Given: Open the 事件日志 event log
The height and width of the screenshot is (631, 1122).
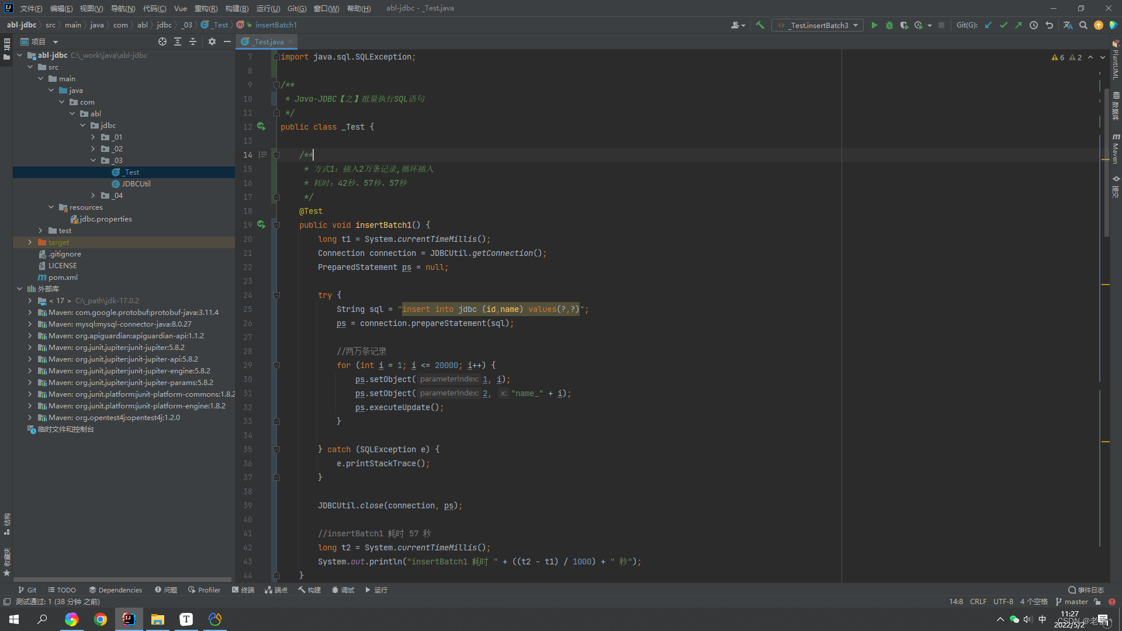Looking at the screenshot, I should (1086, 590).
